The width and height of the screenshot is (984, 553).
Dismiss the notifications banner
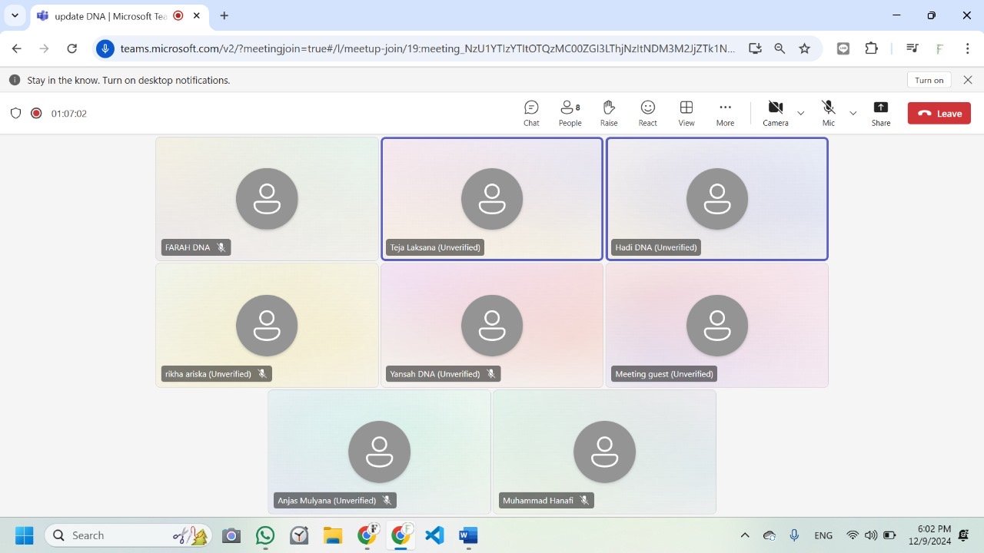968,80
